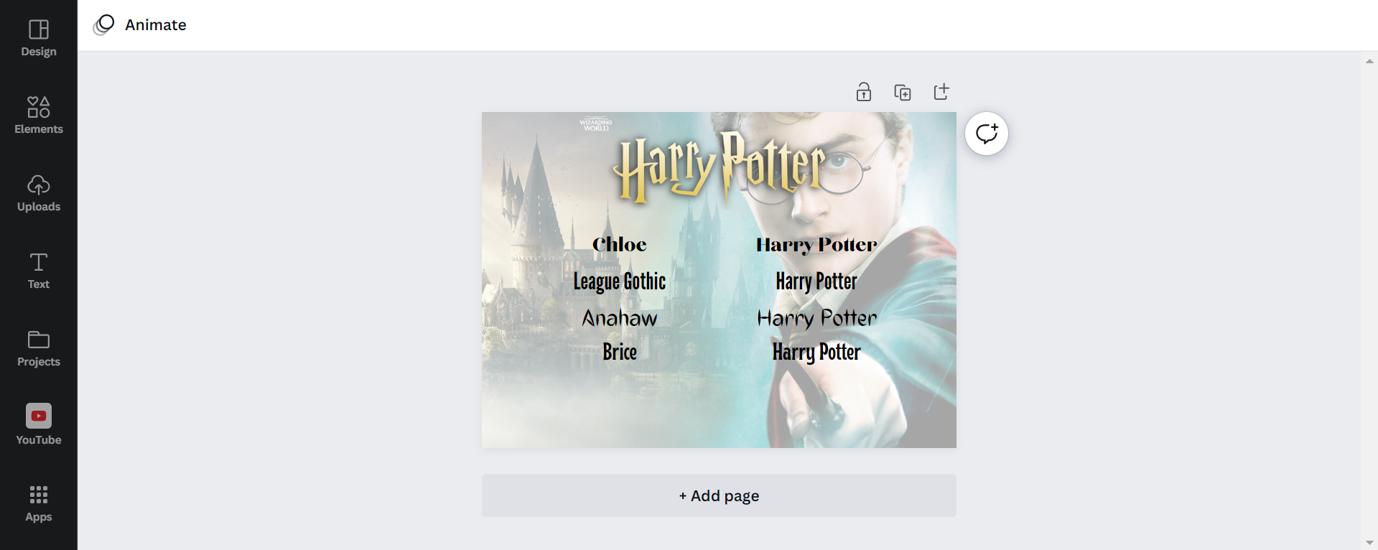The image size is (1378, 550).
Task: Select Harry Potter sample beside Anahaw
Action: click(x=816, y=318)
